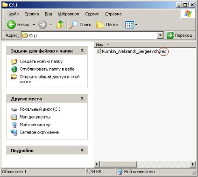Click the My Documents folder icon
Viewport: 198px width, 177px height.
(x=14, y=117)
